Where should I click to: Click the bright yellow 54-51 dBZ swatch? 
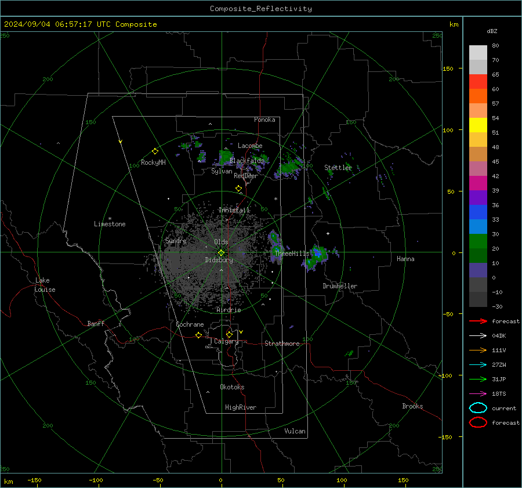pos(478,125)
